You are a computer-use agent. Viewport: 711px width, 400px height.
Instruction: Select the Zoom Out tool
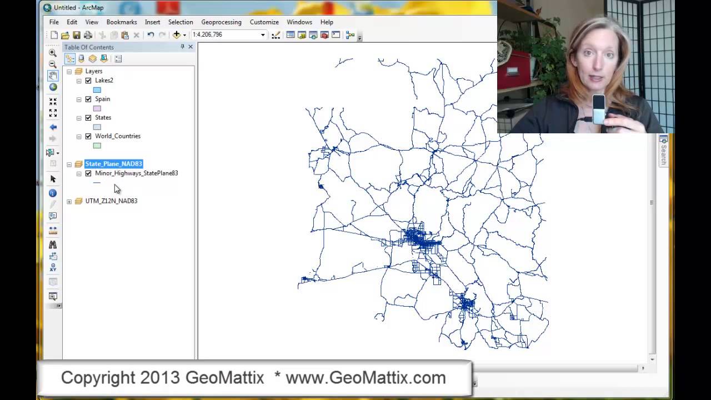pos(53,64)
